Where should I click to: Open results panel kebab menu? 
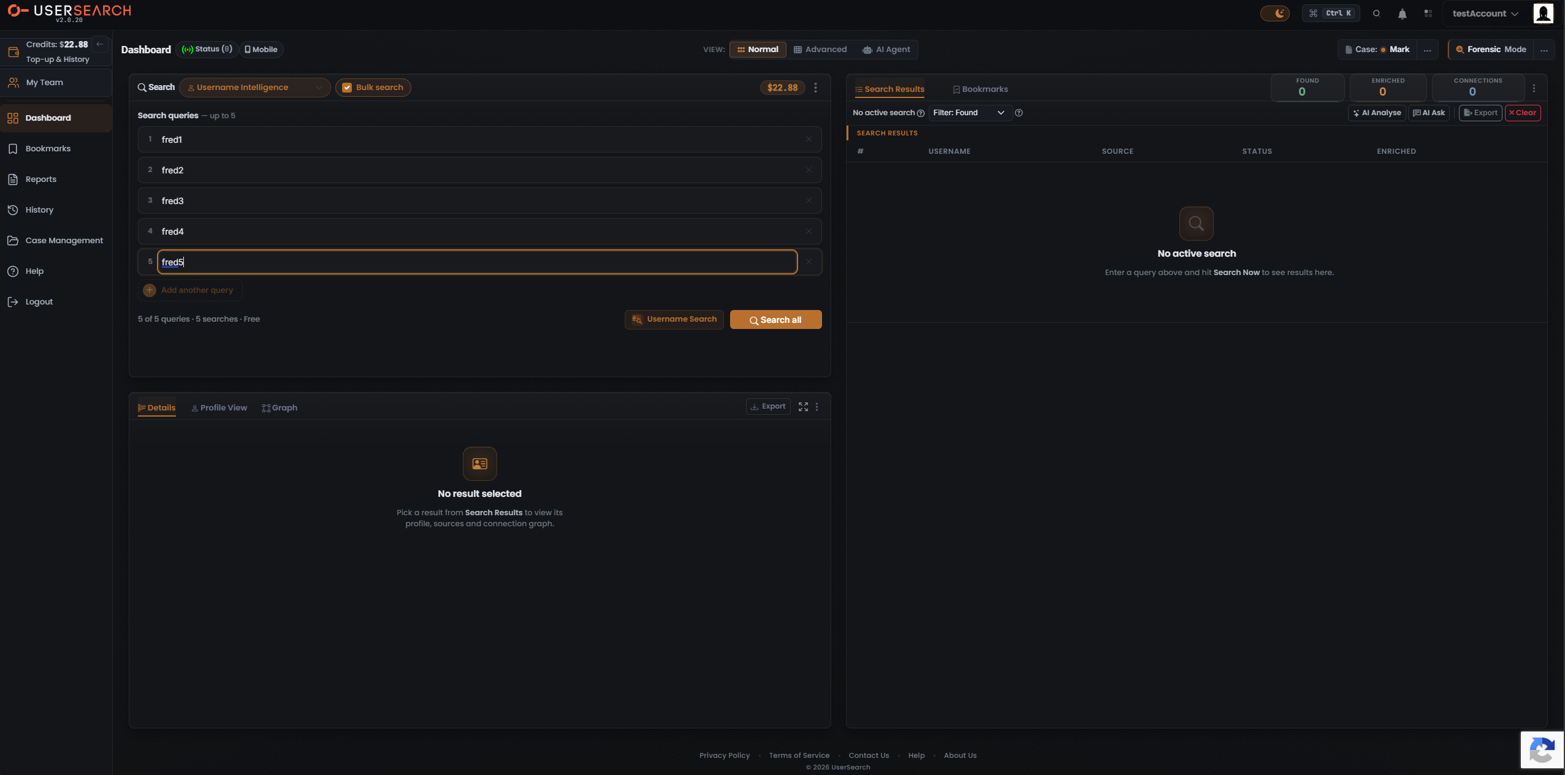point(1534,88)
